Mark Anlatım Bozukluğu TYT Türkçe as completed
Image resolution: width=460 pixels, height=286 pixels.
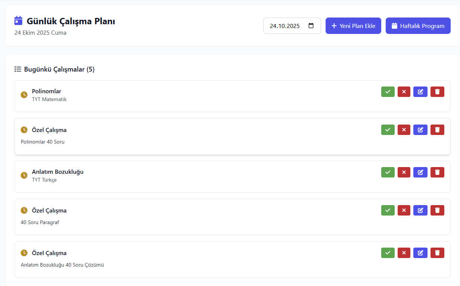(388, 172)
